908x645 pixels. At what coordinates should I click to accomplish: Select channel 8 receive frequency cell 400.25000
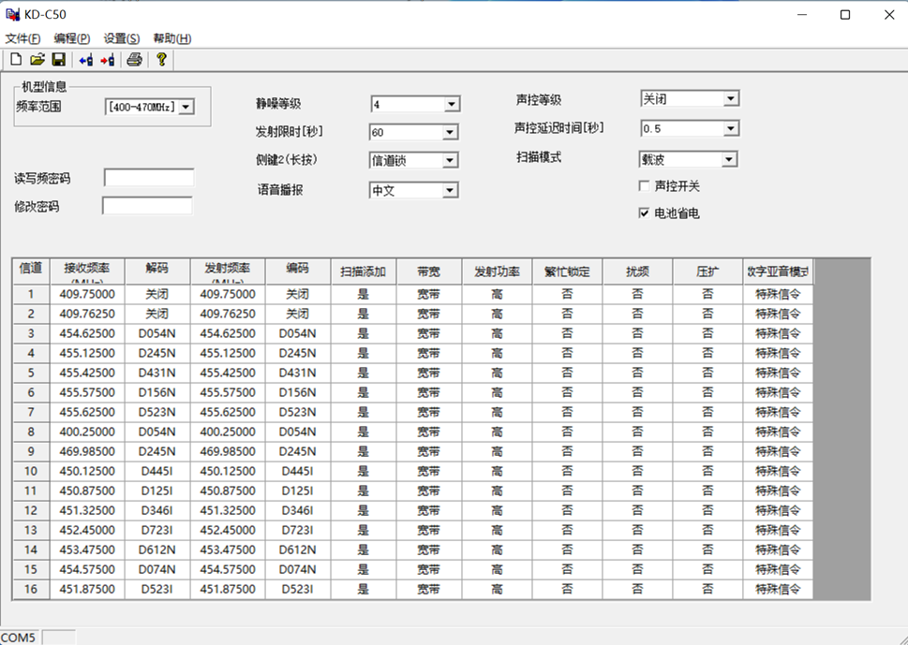click(x=86, y=432)
